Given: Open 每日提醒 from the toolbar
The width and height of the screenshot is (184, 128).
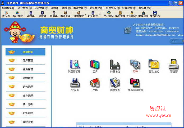Looking at the screenshot, I should click(x=120, y=14).
